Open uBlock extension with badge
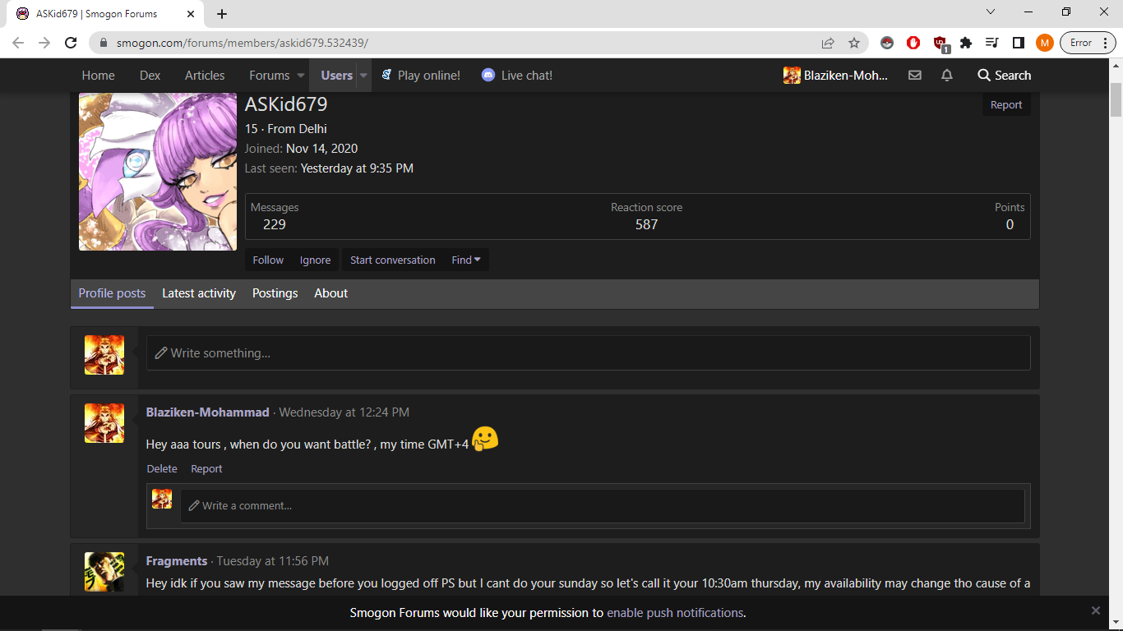 pyautogui.click(x=940, y=44)
